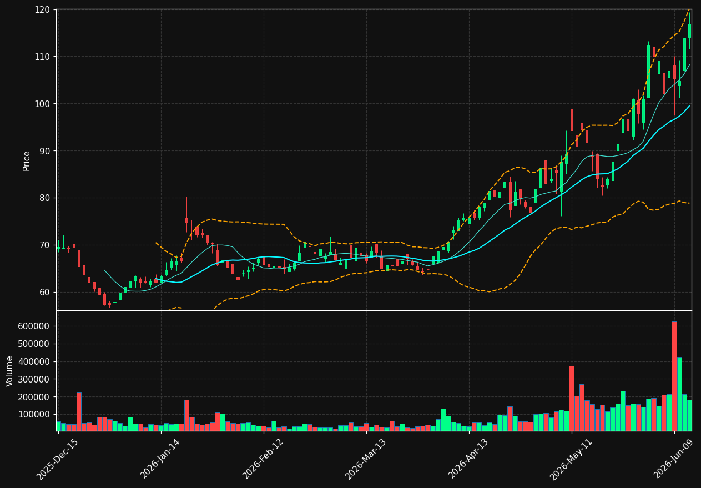This screenshot has width=701, height=488.
Task: Click the 70 price tick label
Action: 44,245
